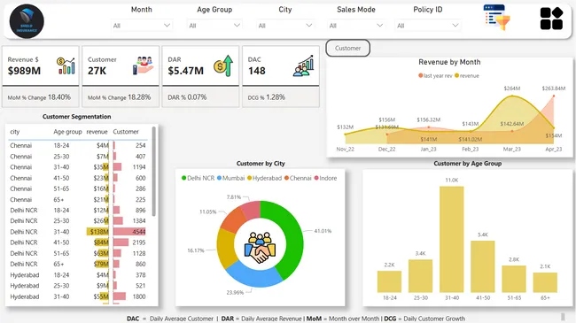Screen dimensions: 576x323
Task: Click the Customer toggle button
Action: (347, 48)
